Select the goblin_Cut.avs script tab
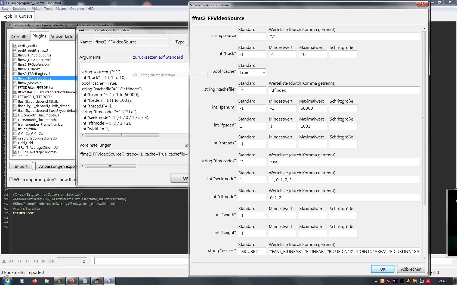This screenshot has height=285, width=457. click(18, 16)
